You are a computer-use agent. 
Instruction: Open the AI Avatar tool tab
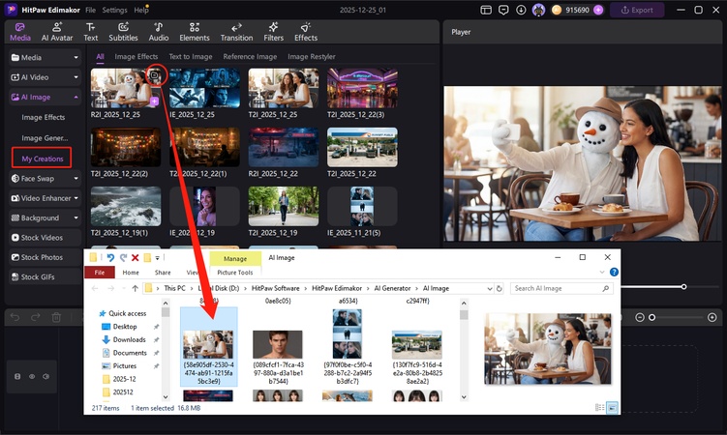pyautogui.click(x=56, y=31)
